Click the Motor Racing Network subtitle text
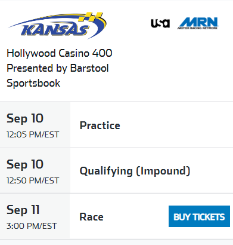This screenshot has height=245, width=233. 197,28
